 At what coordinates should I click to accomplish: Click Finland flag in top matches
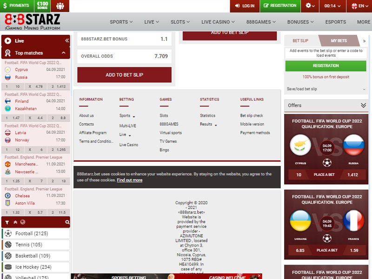pos(8,101)
